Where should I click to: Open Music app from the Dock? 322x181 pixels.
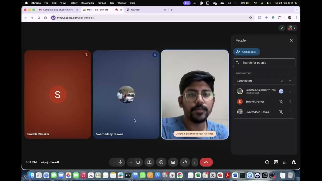[x=83, y=175]
